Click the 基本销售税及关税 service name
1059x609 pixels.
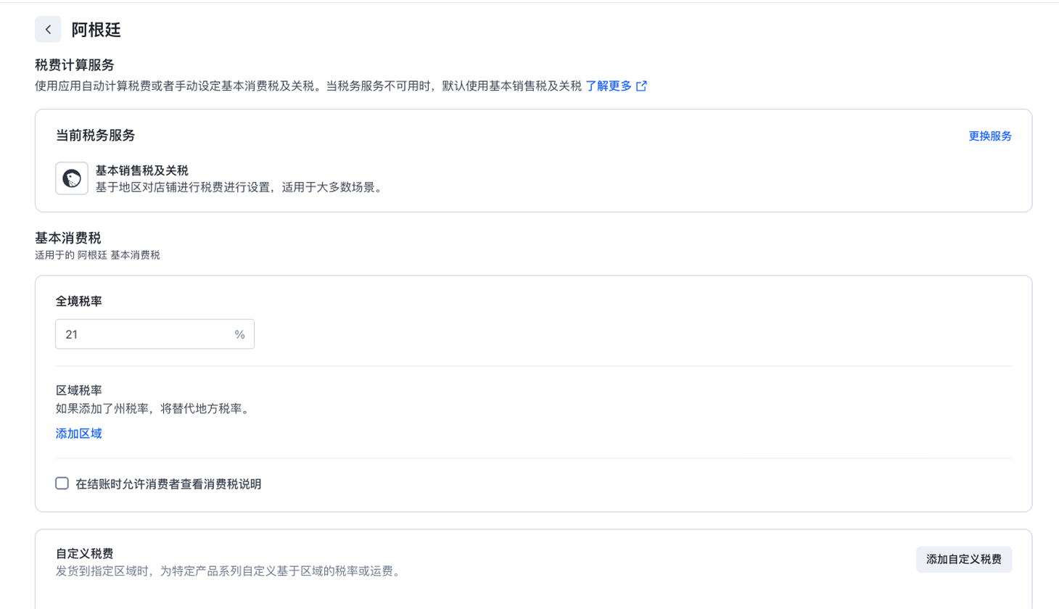pyautogui.click(x=142, y=170)
